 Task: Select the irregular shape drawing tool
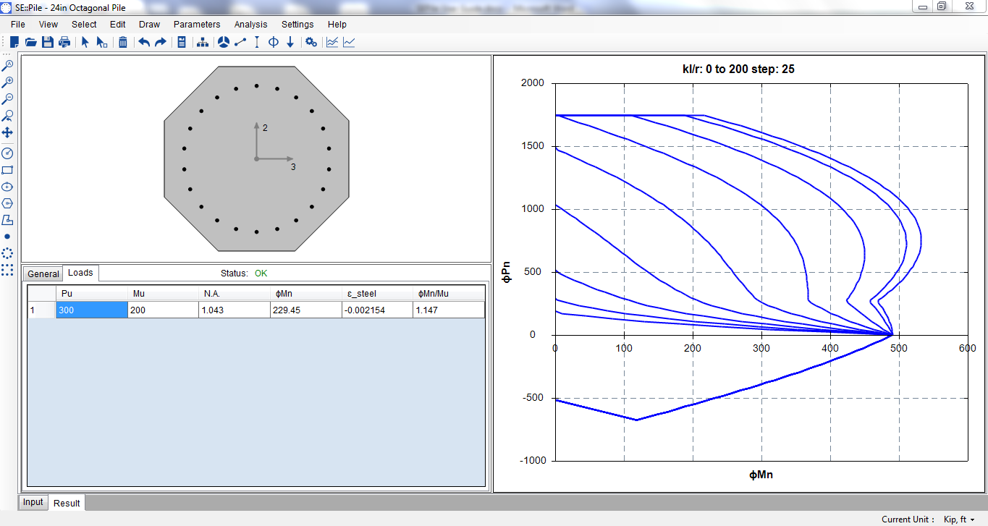coord(7,220)
